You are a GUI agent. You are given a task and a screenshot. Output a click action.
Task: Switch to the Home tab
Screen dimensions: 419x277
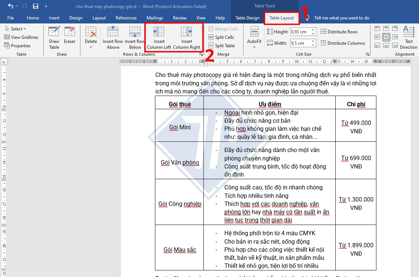point(33,18)
